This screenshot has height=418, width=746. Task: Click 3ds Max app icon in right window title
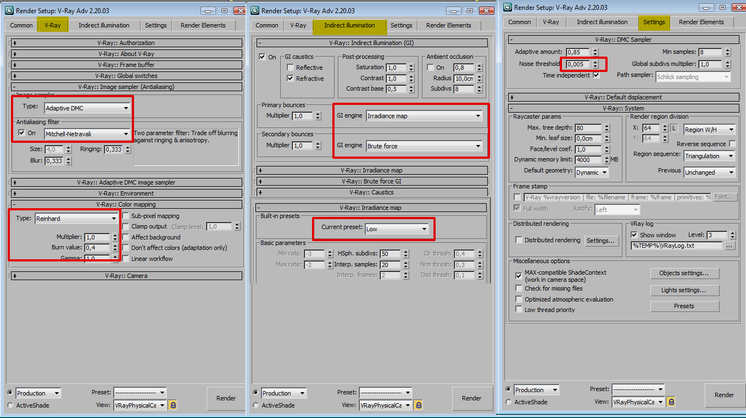pyautogui.click(x=508, y=7)
